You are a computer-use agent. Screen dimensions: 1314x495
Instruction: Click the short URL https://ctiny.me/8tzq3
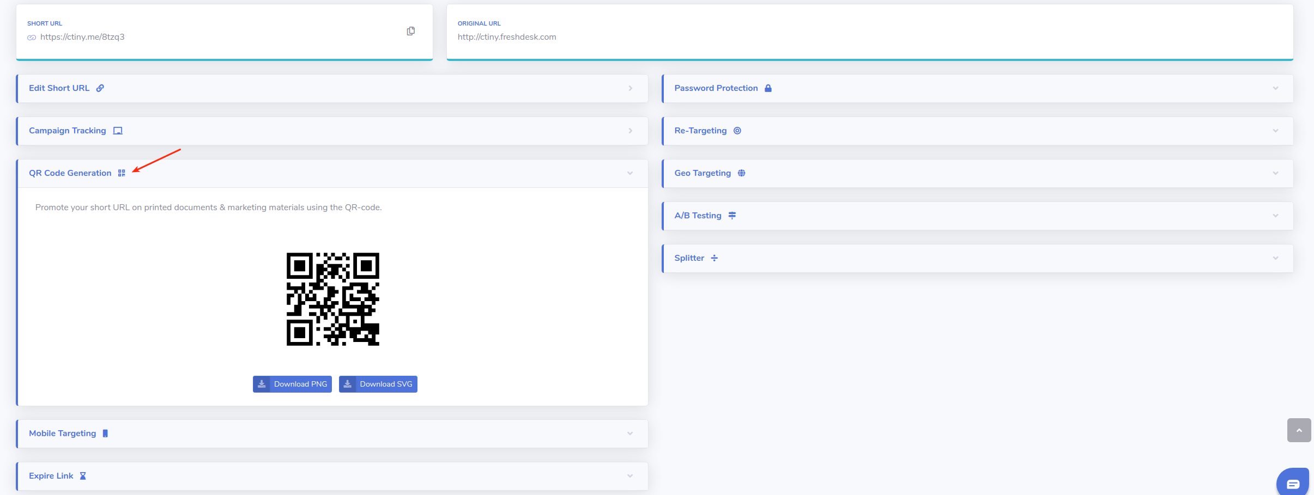pyautogui.click(x=82, y=37)
